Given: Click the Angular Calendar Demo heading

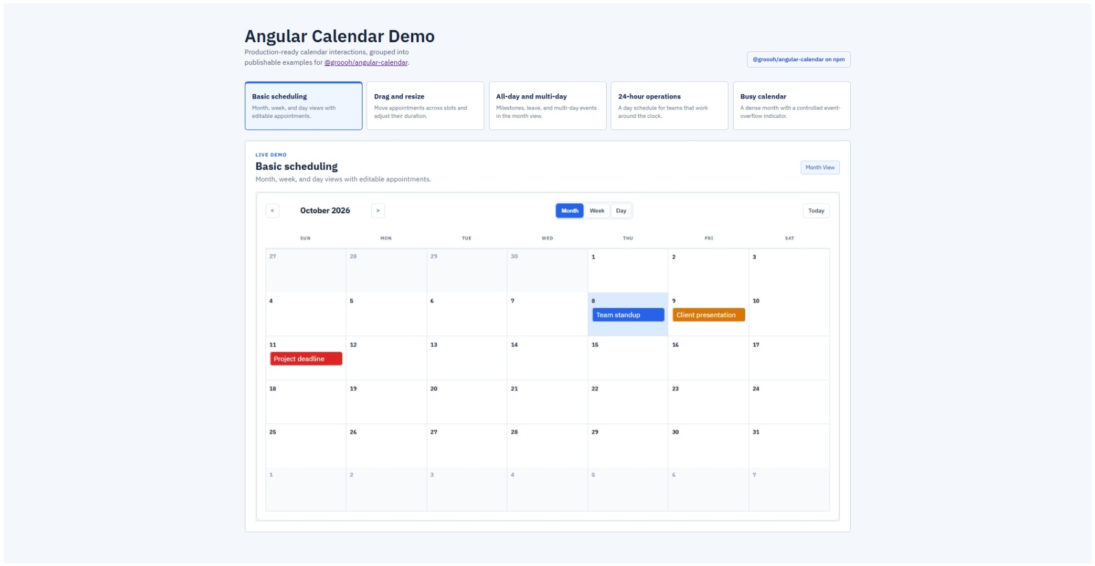Looking at the screenshot, I should click(x=339, y=37).
